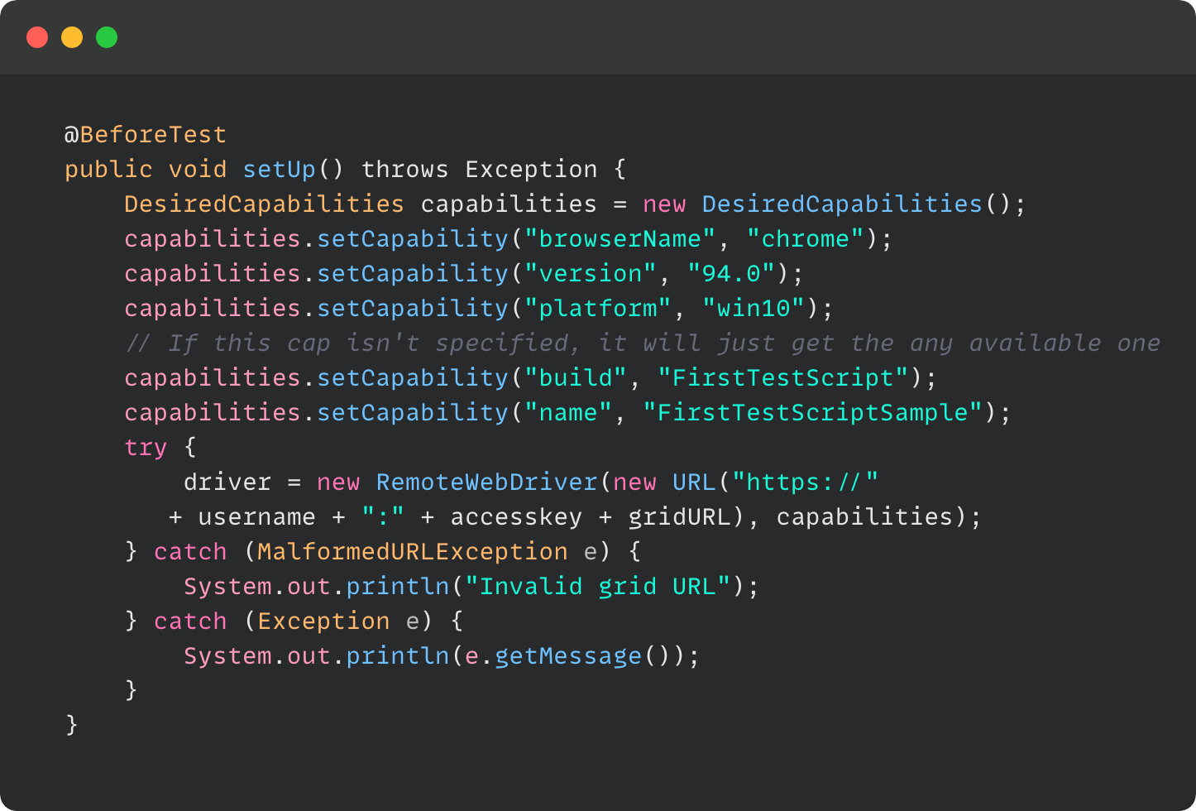The height and width of the screenshot is (811, 1196).
Task: Select the "FirstTestScript" build string
Action: [783, 377]
